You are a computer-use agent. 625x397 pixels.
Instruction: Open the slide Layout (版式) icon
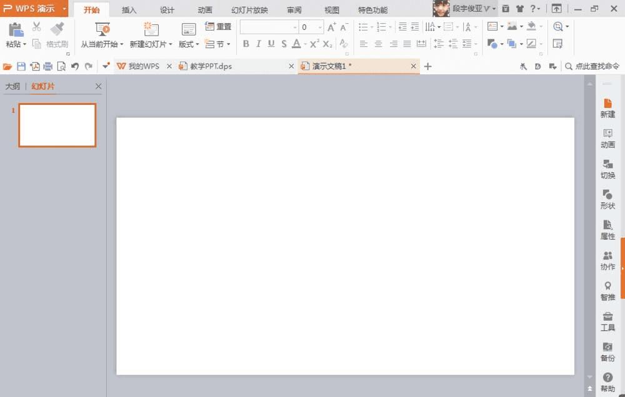point(189,29)
